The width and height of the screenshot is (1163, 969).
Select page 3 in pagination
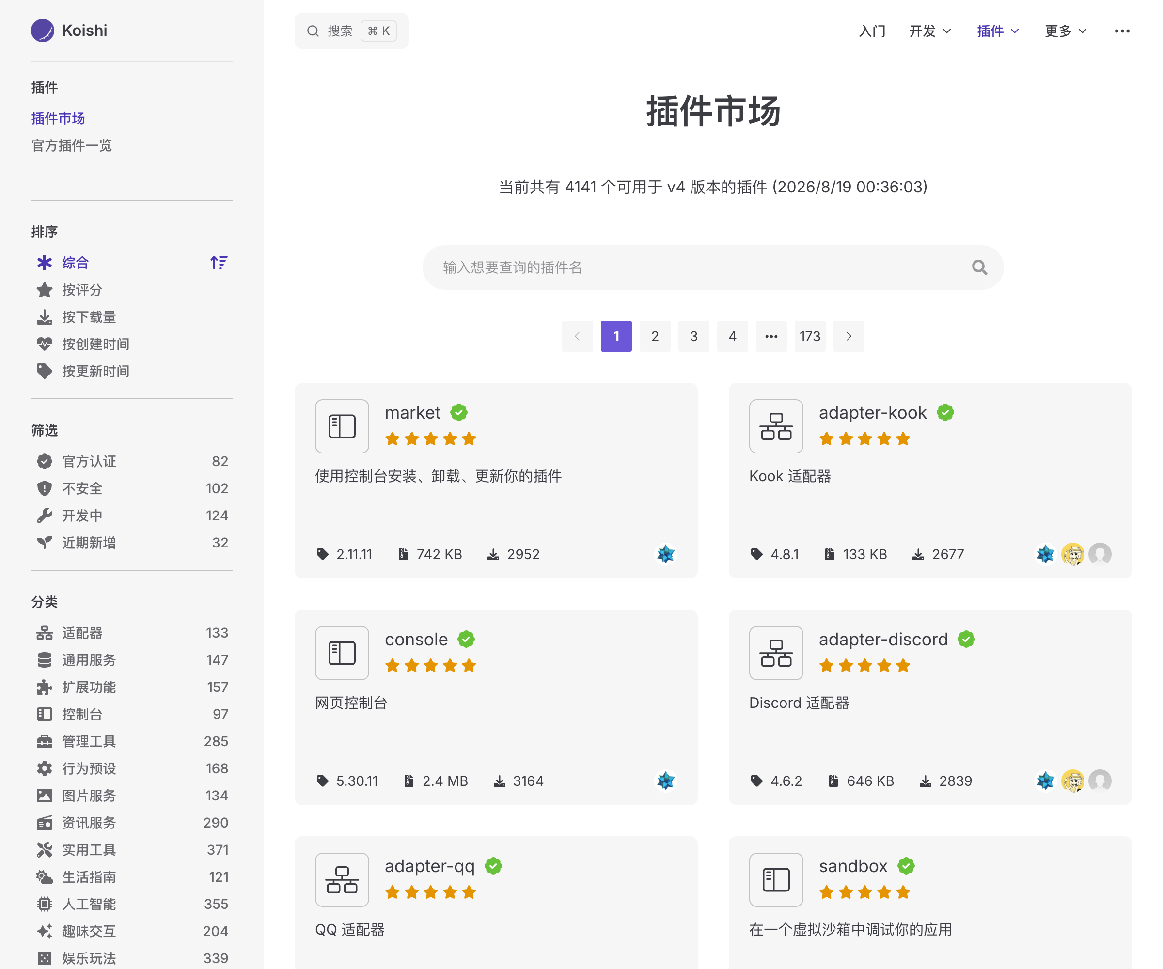tap(693, 336)
